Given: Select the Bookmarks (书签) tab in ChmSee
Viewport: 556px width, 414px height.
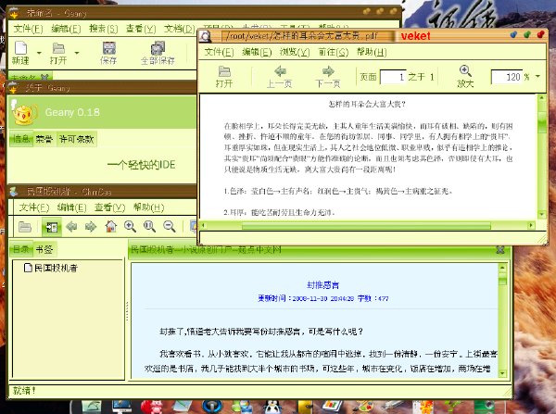Looking at the screenshot, I should tap(44, 249).
